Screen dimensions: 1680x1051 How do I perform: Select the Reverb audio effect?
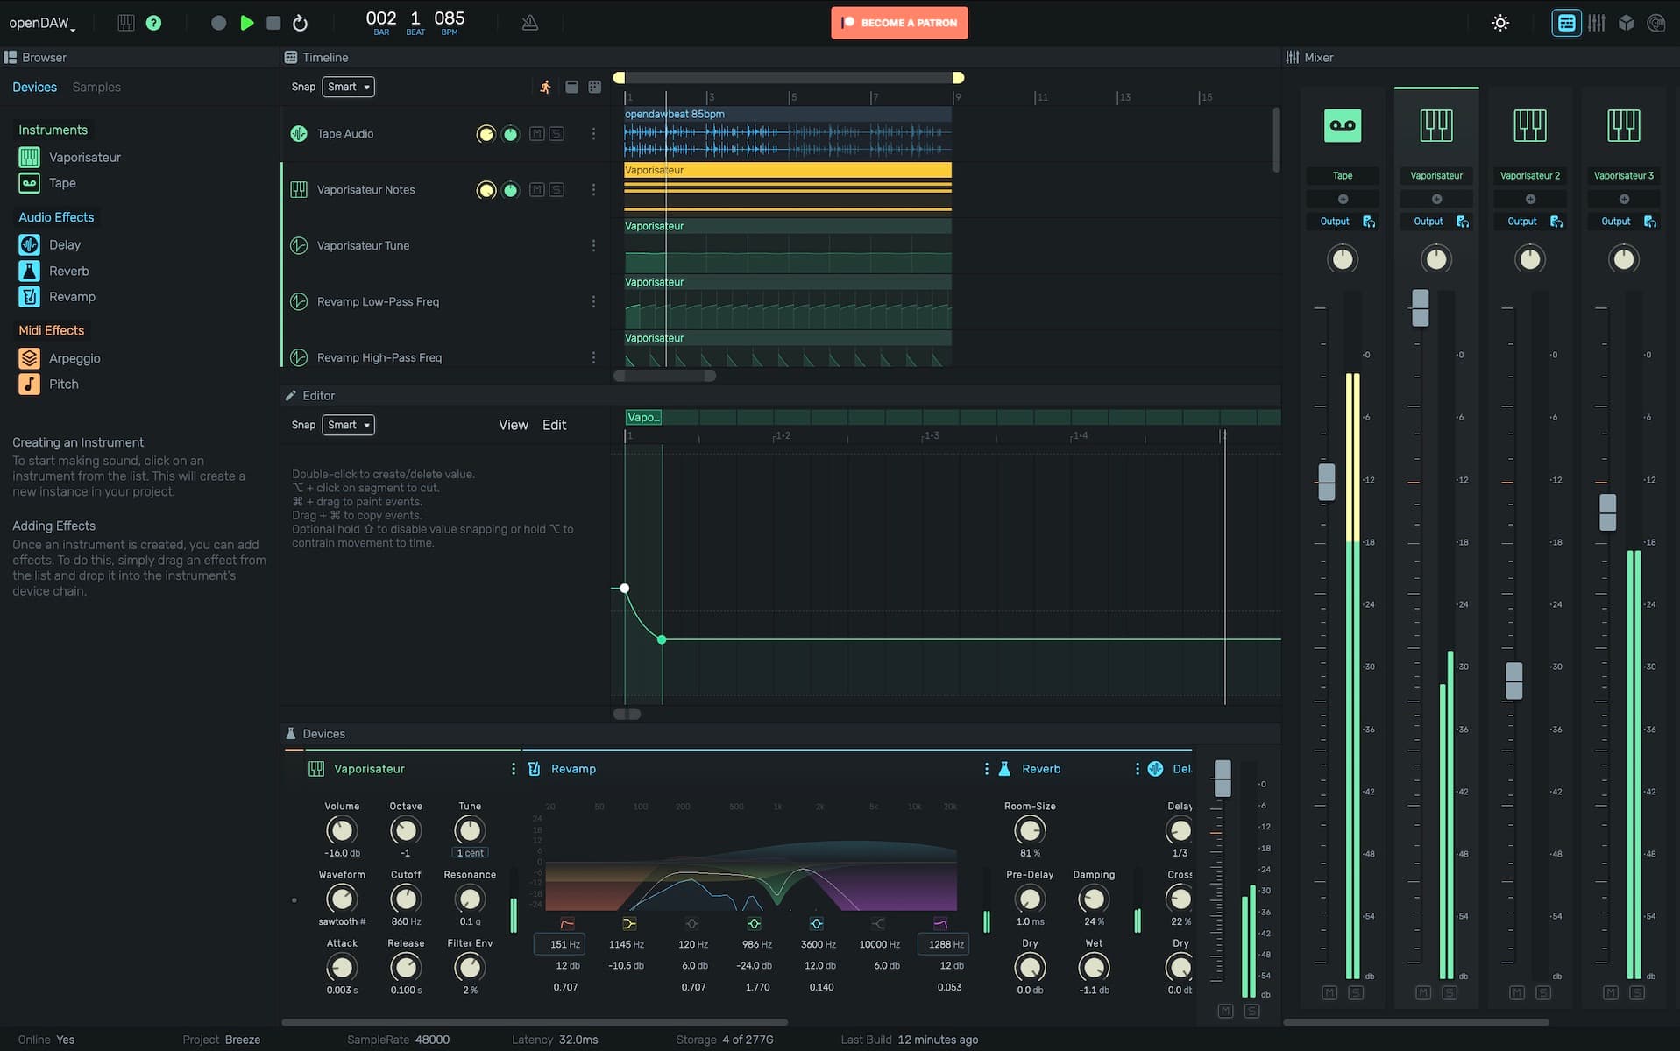click(68, 271)
